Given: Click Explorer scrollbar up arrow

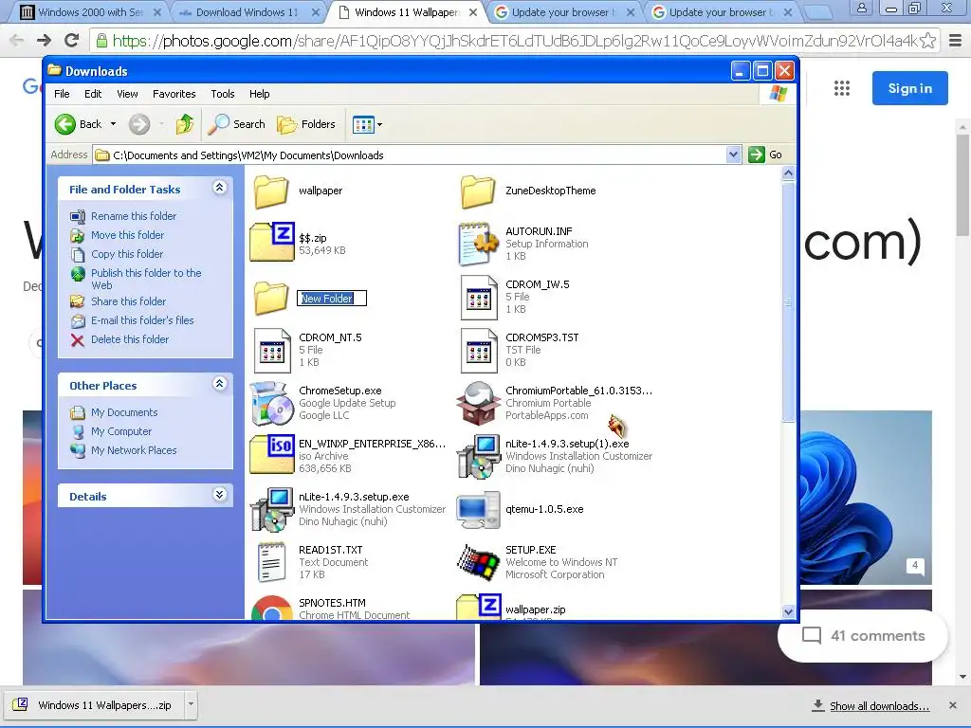Looking at the screenshot, I should pyautogui.click(x=788, y=173).
